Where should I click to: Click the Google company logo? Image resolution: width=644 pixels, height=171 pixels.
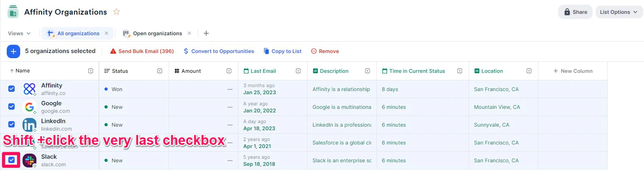point(29,107)
